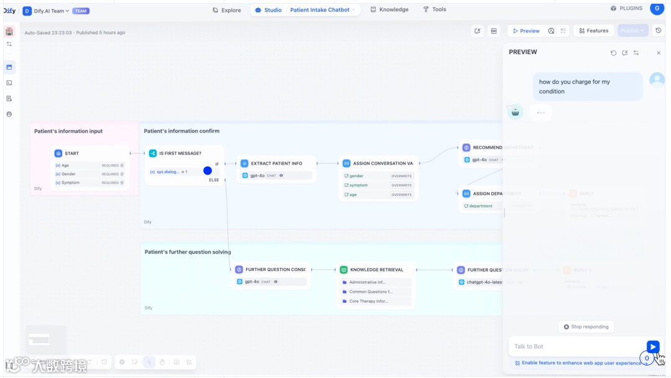Viewport: 671px width, 378px height.
Task: Open settings sliders icon in Preview panel
Action: click(636, 53)
